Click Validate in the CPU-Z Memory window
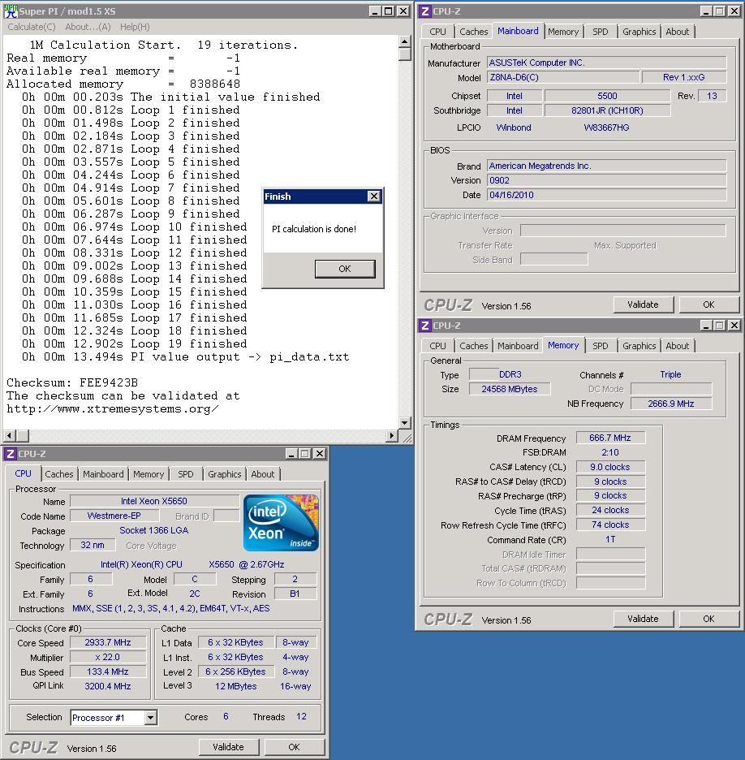Screen dimensions: 745x760 643,619
